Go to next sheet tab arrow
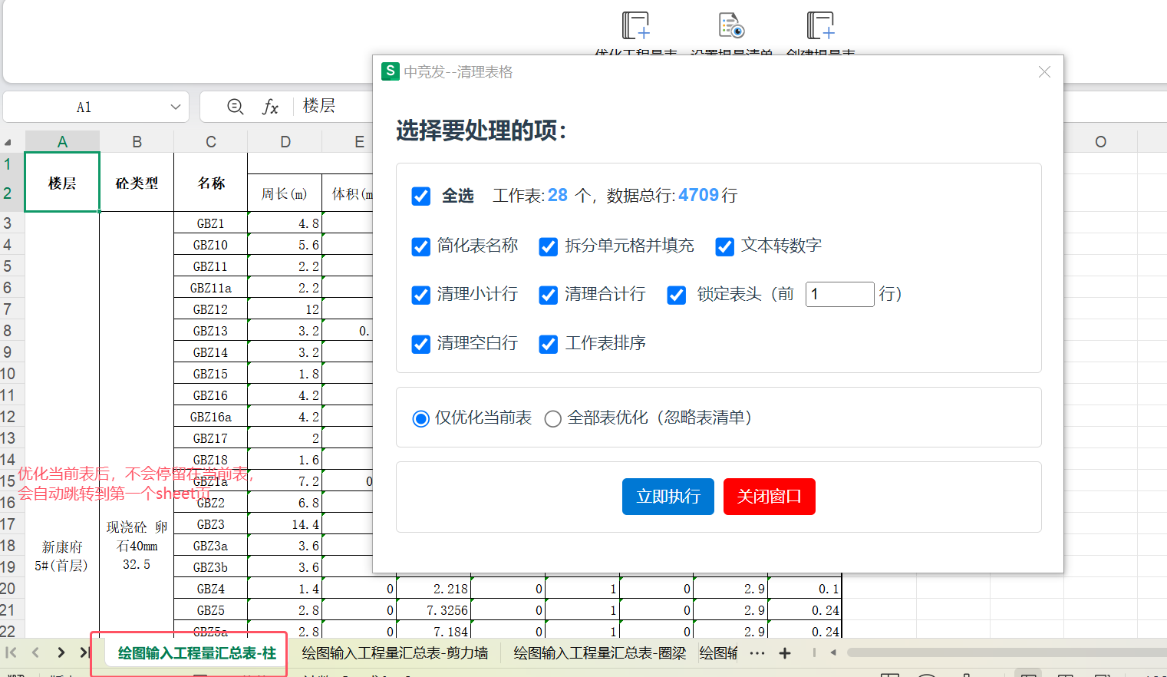This screenshot has height=677, width=1167. pos(61,652)
